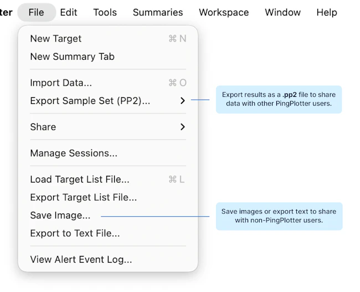This screenshot has height=292, width=360.
Task: Choose Load Target List File...
Action: click(108, 179)
